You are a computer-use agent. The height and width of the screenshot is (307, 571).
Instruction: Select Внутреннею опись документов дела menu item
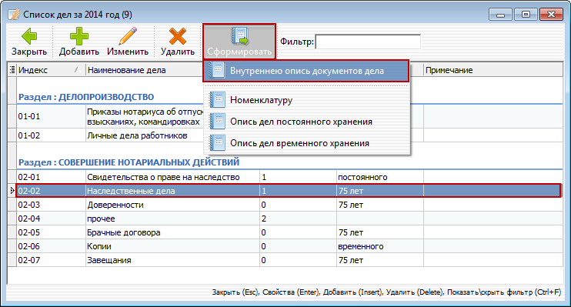pos(306,71)
